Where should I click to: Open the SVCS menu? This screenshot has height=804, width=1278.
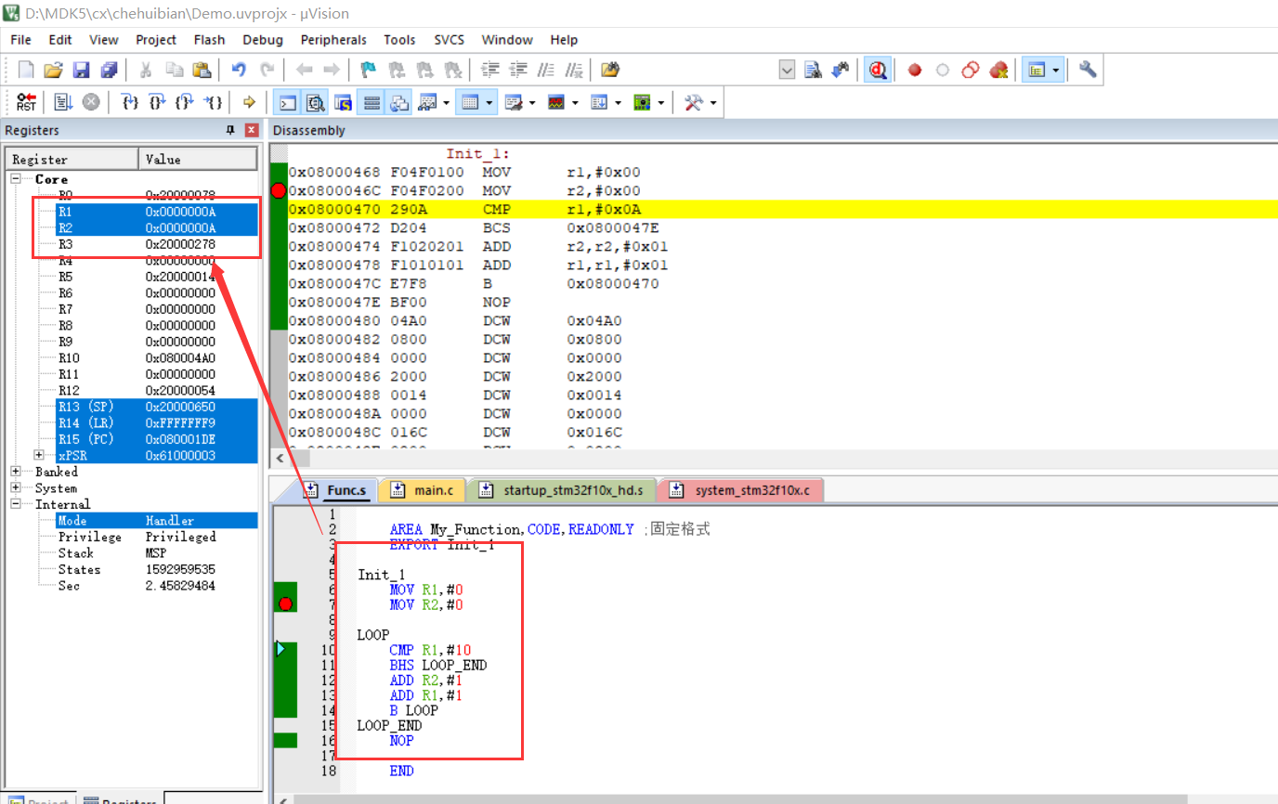(x=450, y=40)
